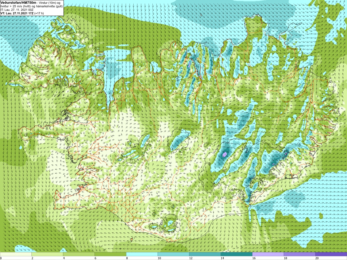Select the light yellow-green 2–4 legend swatch
Viewport: 347px width, 260px height.
(x=47, y=254)
